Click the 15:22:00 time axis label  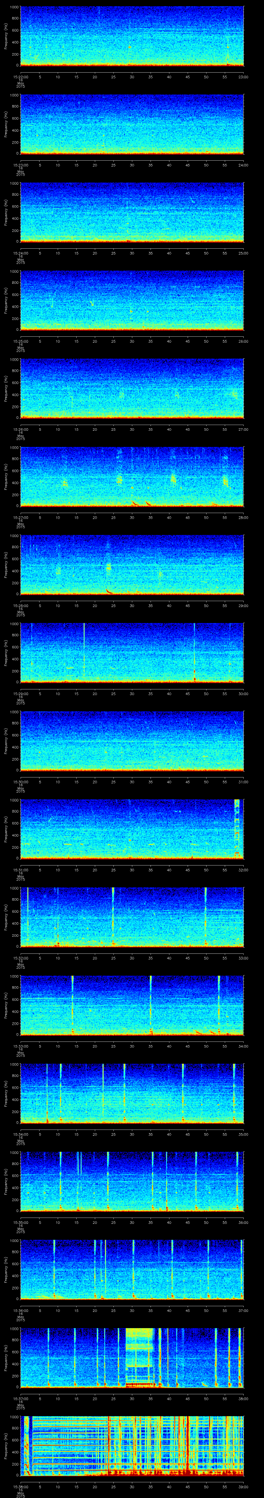[x=20, y=76]
